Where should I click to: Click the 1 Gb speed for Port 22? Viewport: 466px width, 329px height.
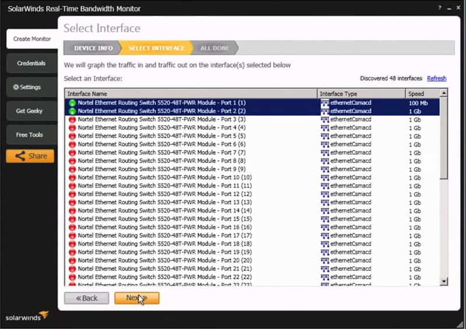pos(415,278)
